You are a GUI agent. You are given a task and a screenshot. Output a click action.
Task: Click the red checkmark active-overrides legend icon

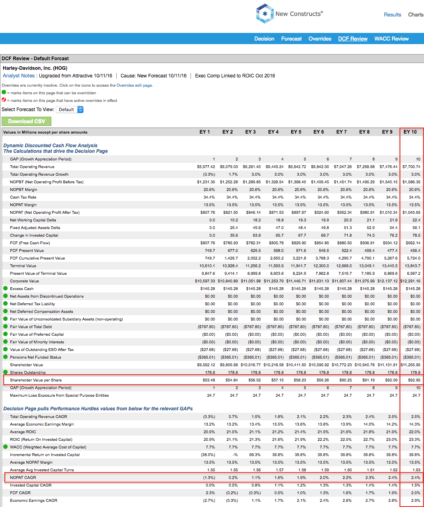4,100
